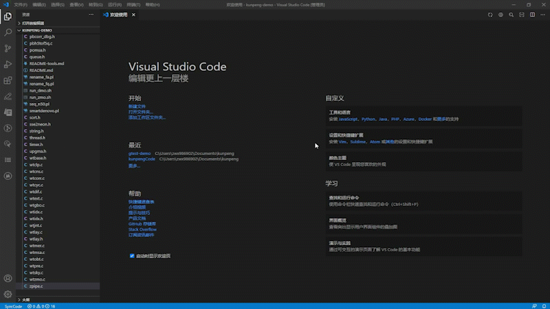Open errors and warnings counter in status bar
Viewport: 550px width, 309px height.
click(x=41, y=306)
